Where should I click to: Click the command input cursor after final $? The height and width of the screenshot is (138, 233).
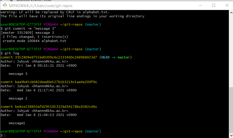pyautogui.click(x=5, y=135)
